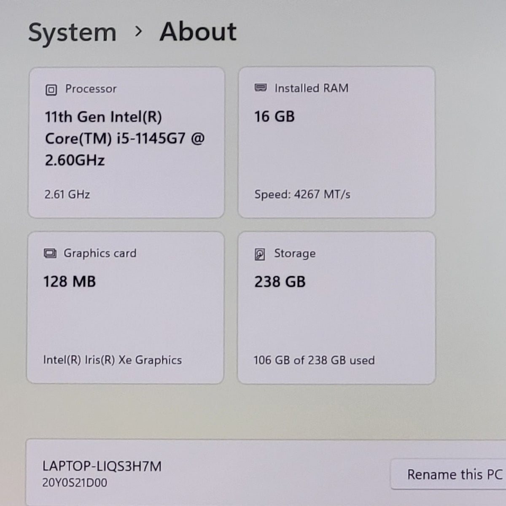Open the Processor info card
The height and width of the screenshot is (506, 506).
tap(126, 143)
